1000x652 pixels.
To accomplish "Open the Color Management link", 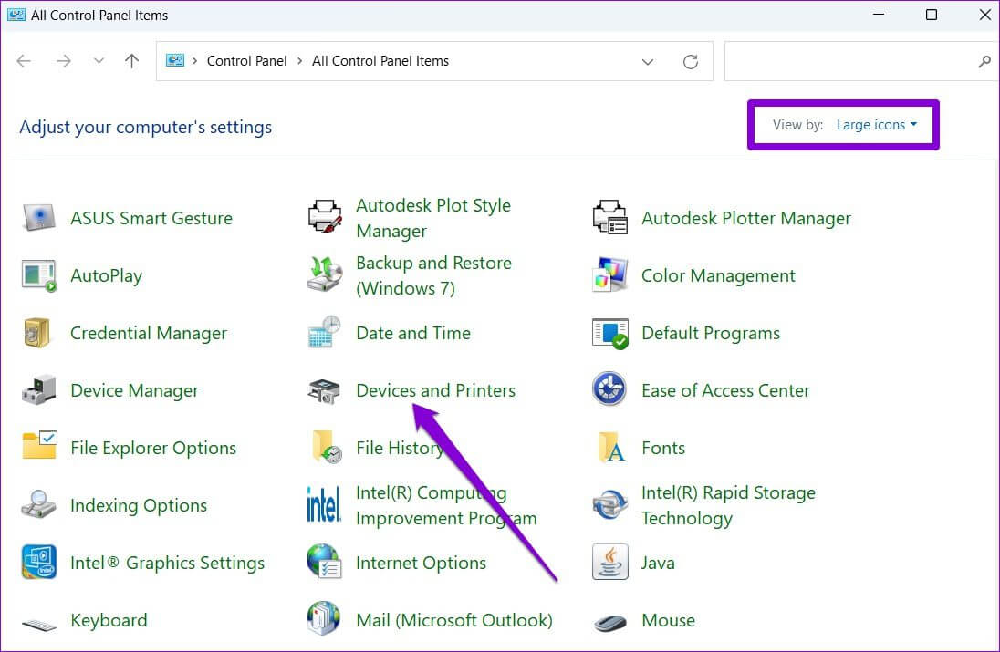I will click(x=718, y=275).
